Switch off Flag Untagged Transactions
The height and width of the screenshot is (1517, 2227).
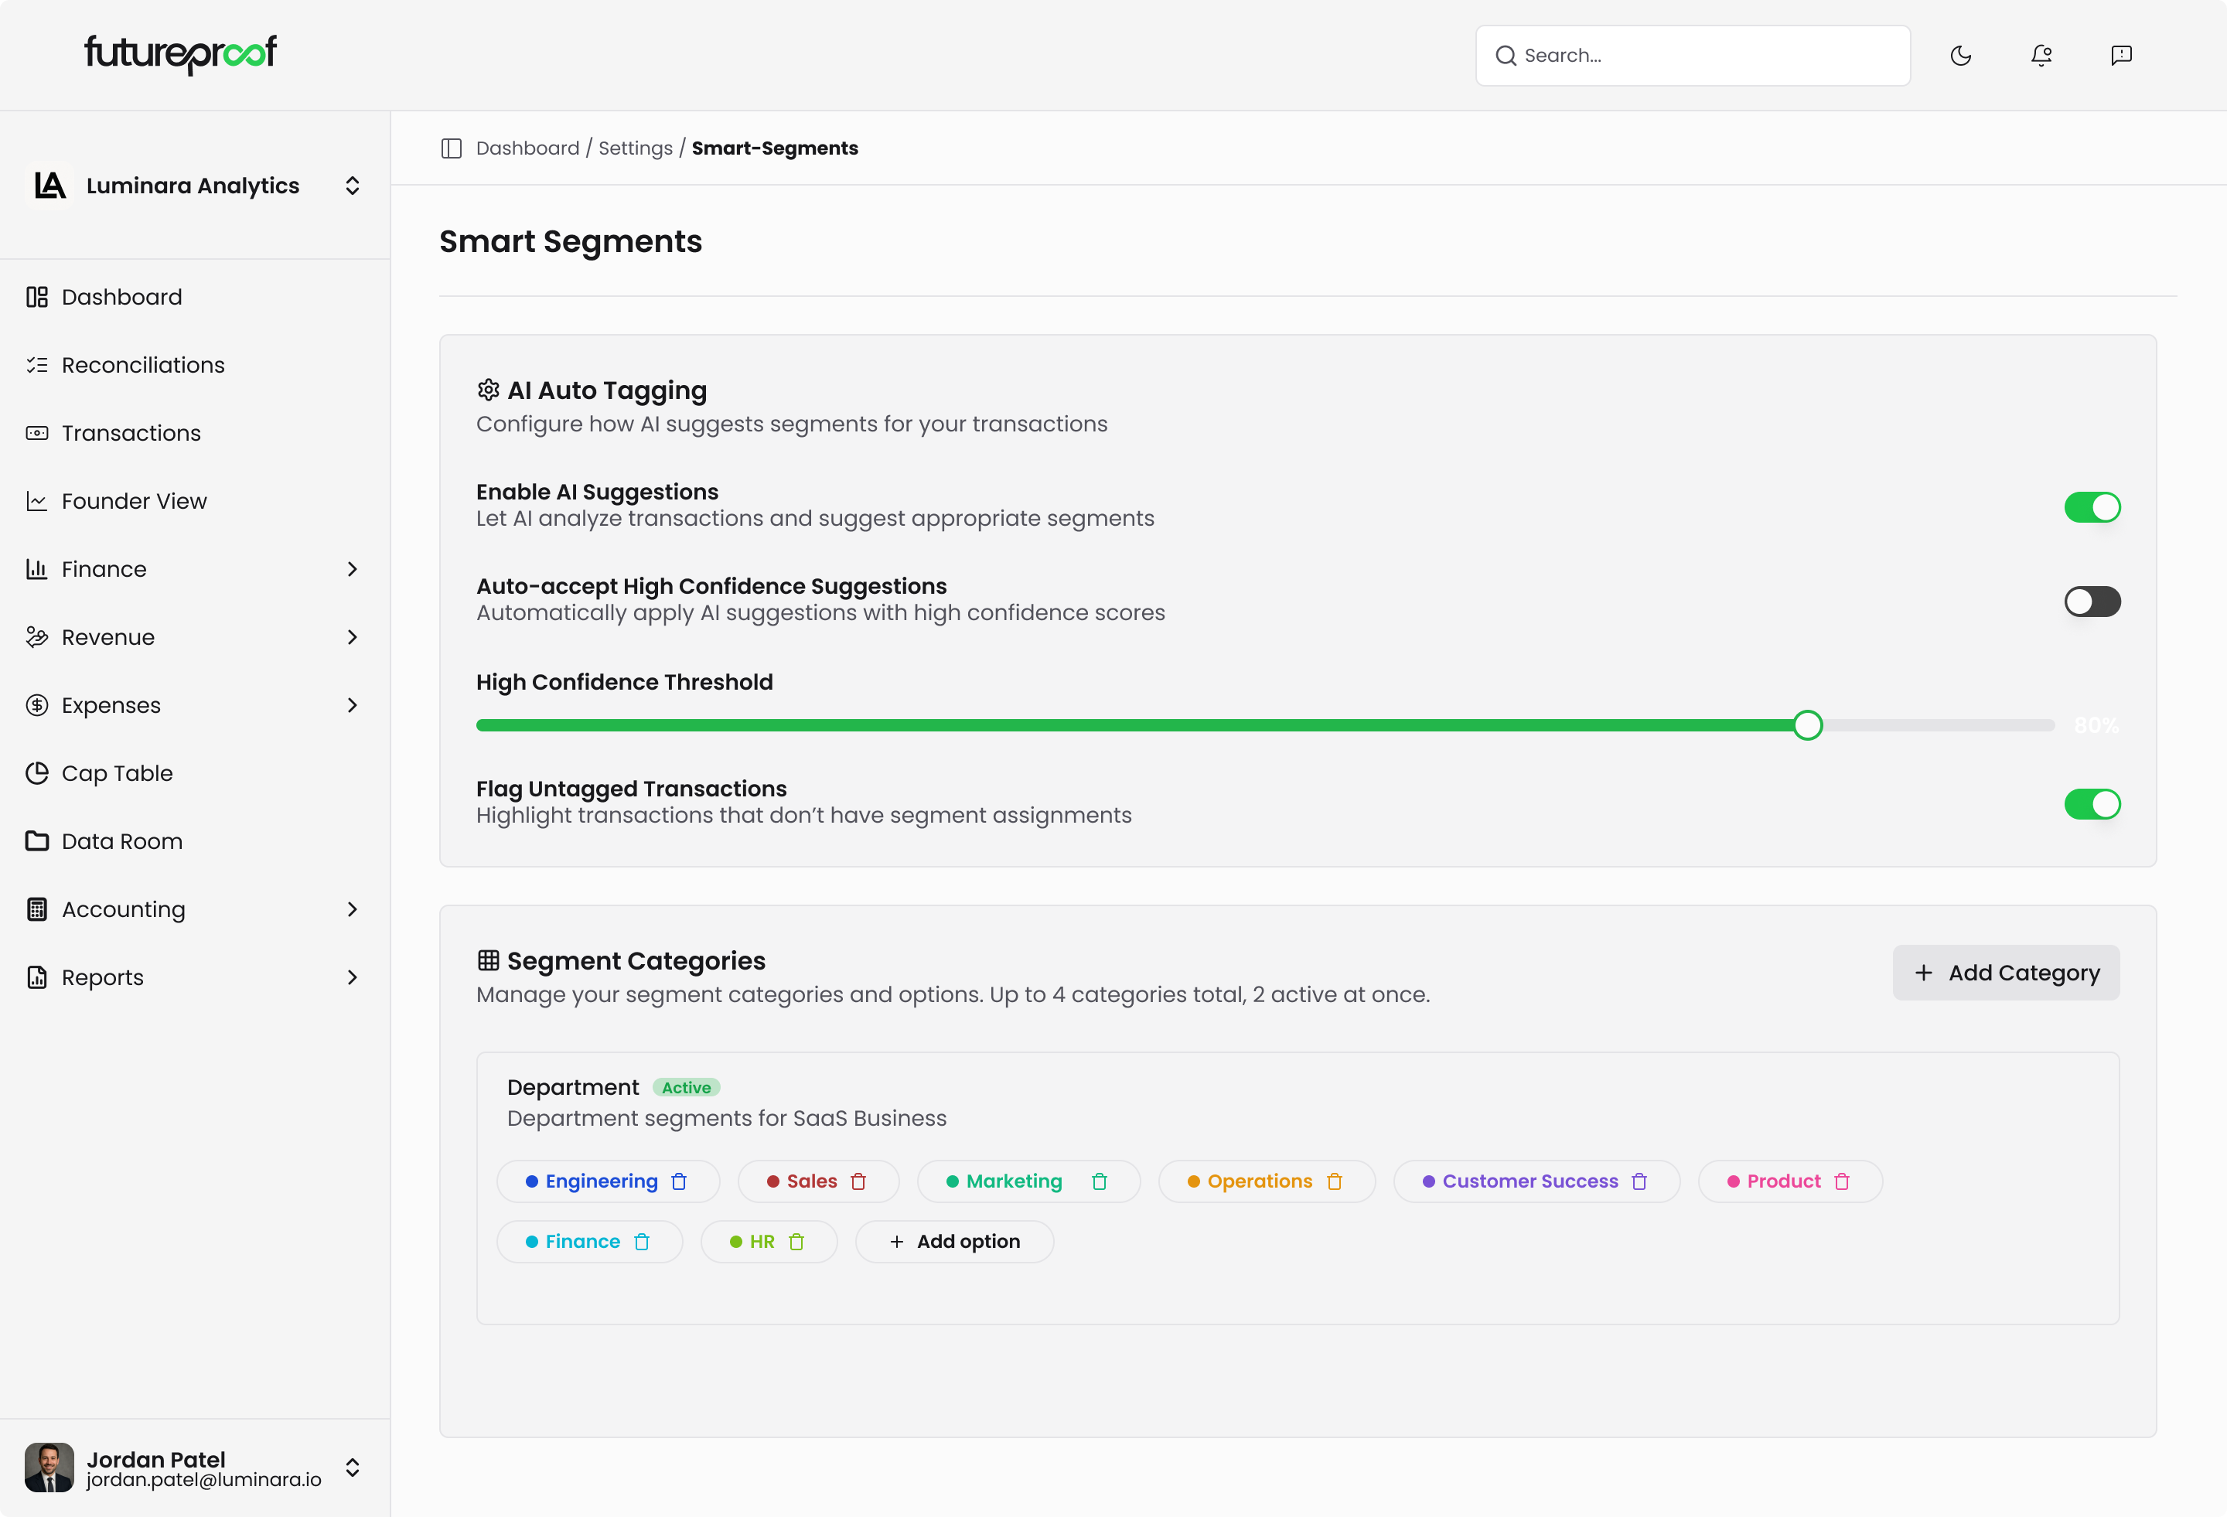click(2092, 804)
